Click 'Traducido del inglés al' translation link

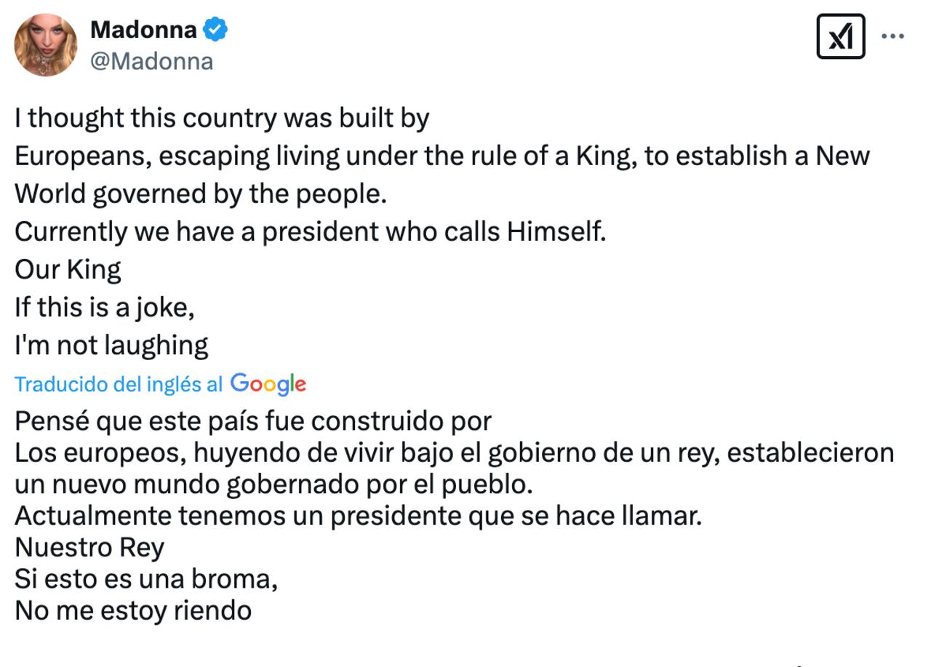click(116, 383)
